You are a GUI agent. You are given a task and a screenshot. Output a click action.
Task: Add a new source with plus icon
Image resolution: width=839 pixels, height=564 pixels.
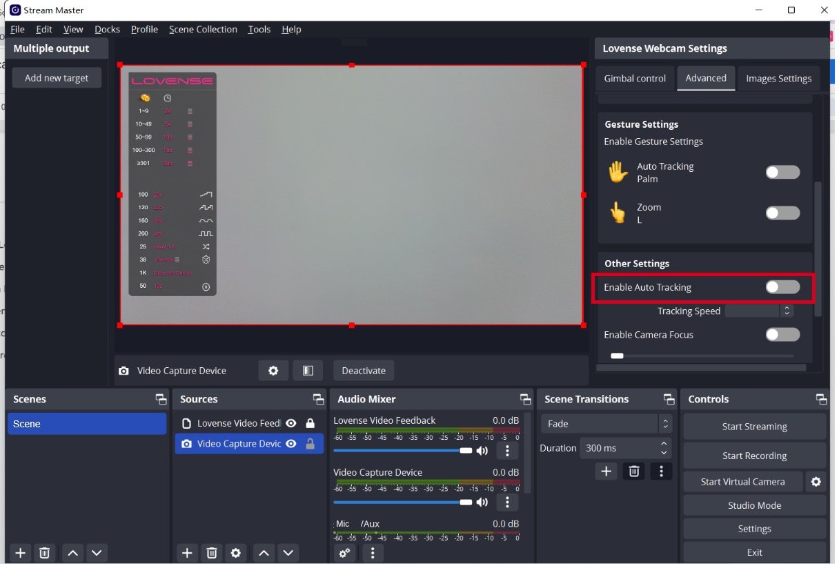[x=187, y=553]
